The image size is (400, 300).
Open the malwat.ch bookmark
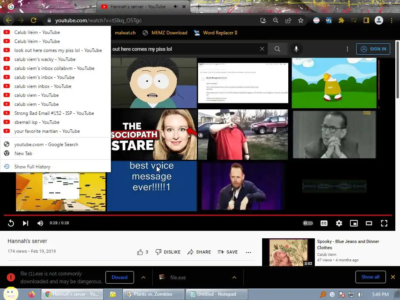pos(125,33)
